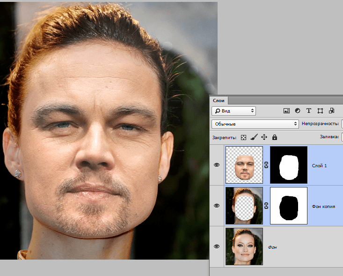Lock layer position move icon
The image size is (343, 276).
click(264, 137)
